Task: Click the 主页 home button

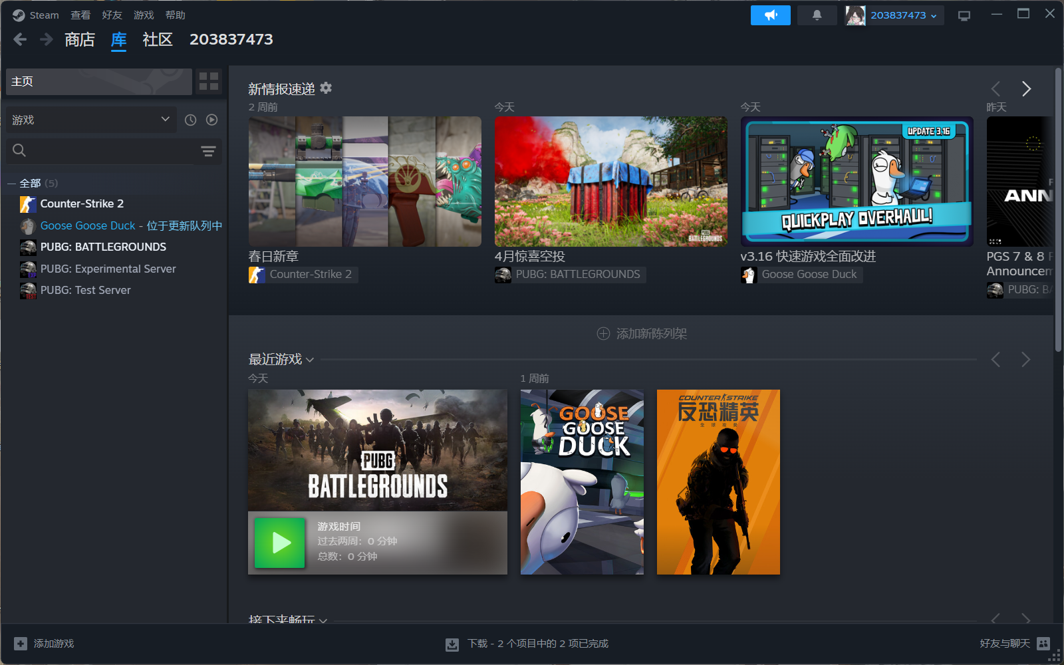Action: [x=99, y=81]
